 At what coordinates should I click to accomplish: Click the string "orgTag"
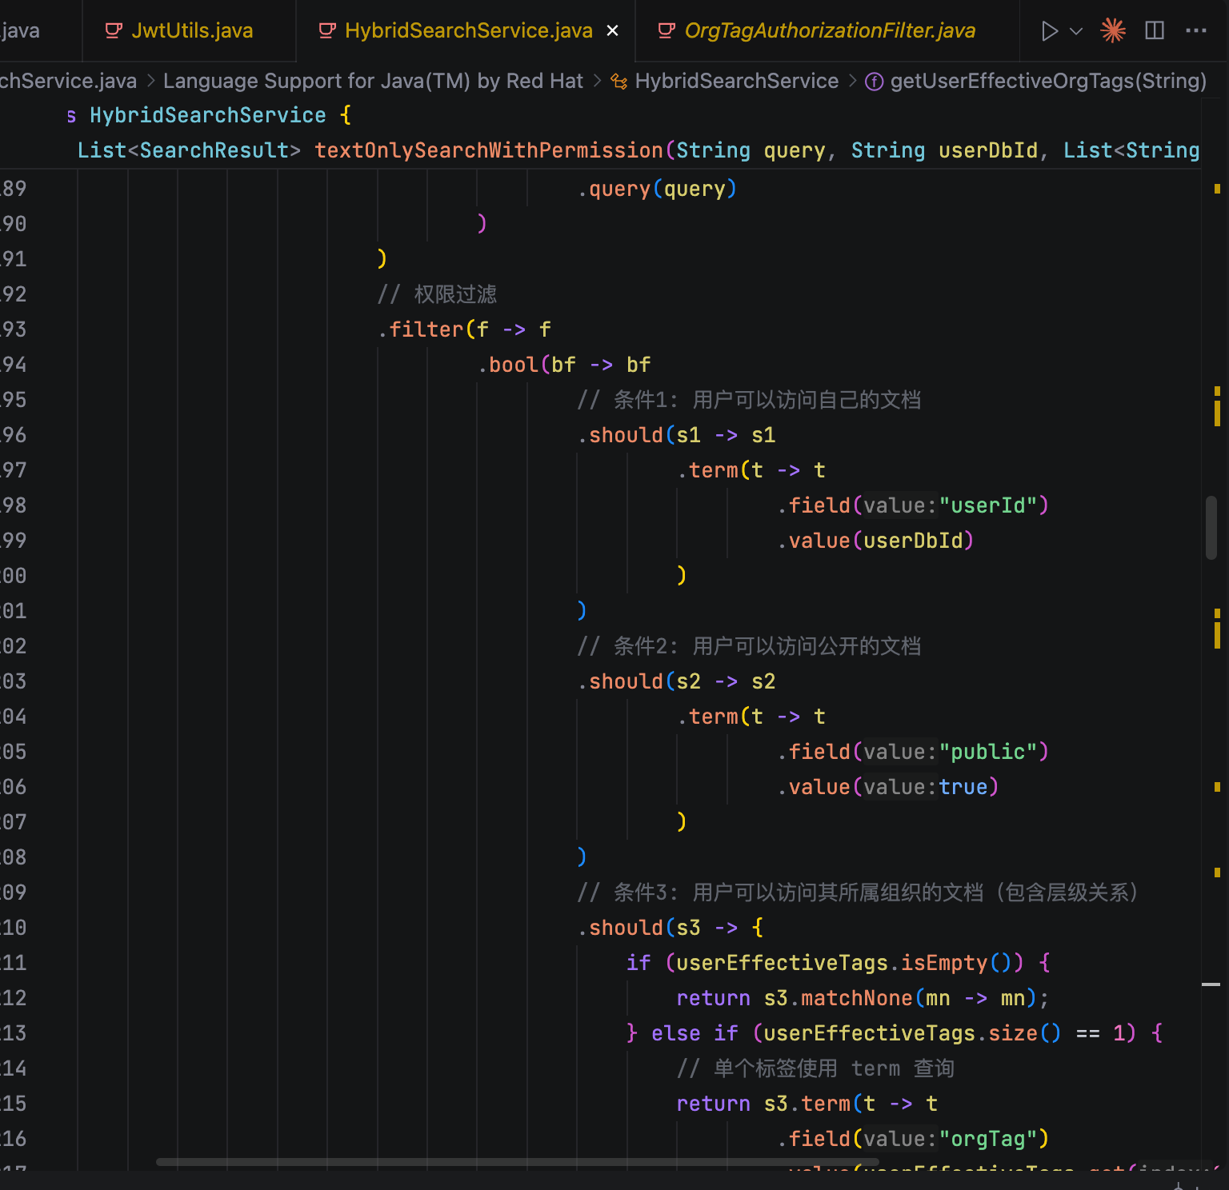point(988,1139)
